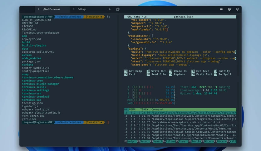Click the Get Help shortcut in nano

[133, 71]
